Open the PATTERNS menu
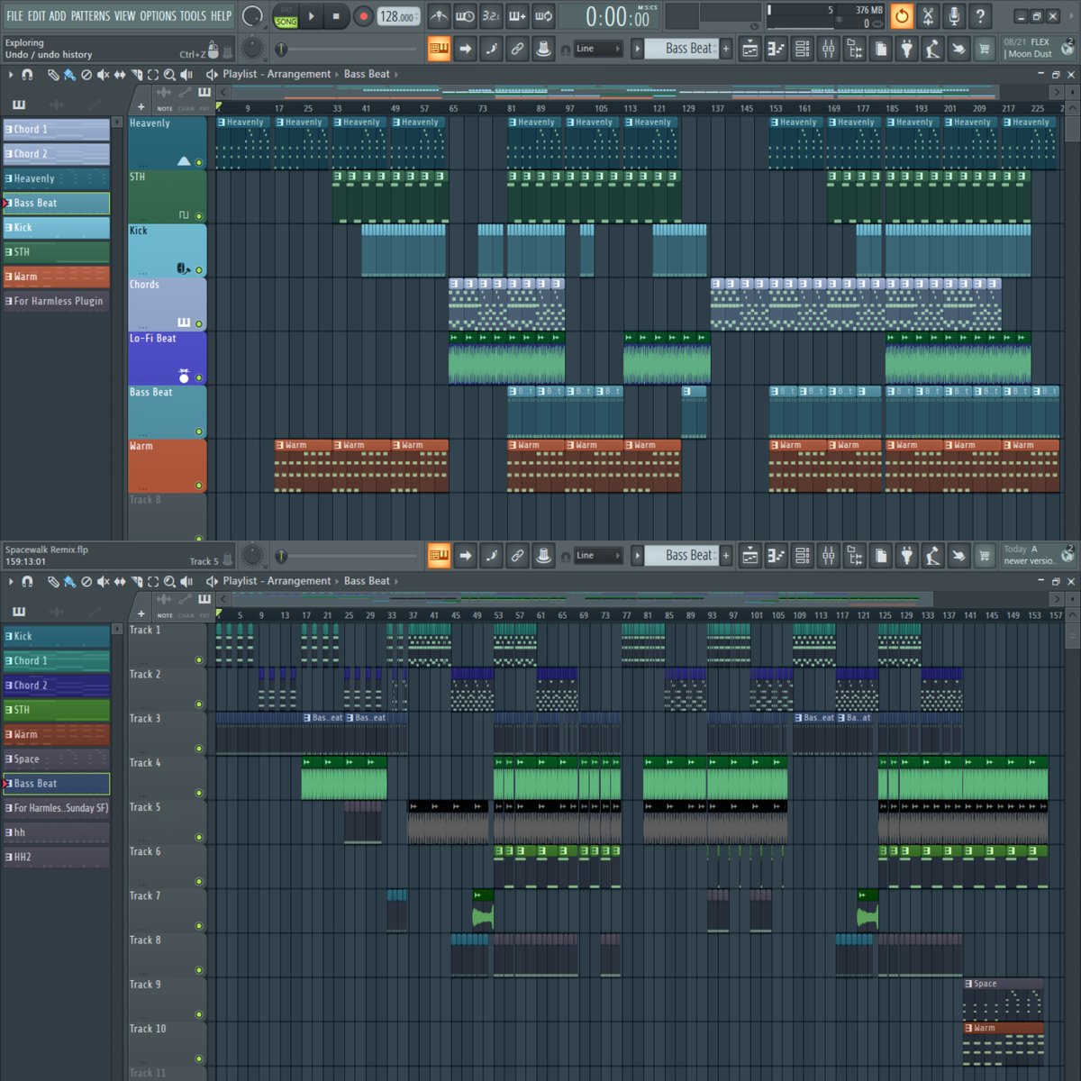1081x1081 pixels. pyautogui.click(x=90, y=16)
